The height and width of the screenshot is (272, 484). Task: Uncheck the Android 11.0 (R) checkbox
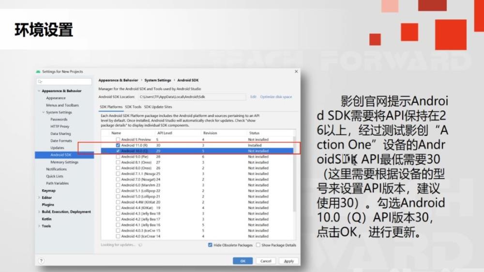(118, 145)
